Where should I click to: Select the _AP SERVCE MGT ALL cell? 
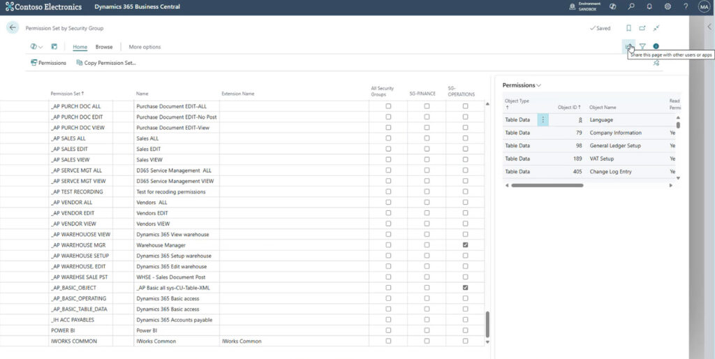pyautogui.click(x=80, y=170)
